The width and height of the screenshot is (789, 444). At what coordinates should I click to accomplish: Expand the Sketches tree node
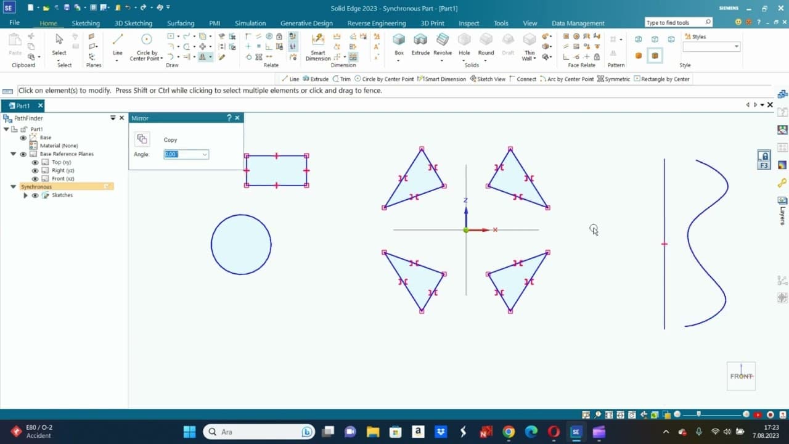tap(25, 195)
